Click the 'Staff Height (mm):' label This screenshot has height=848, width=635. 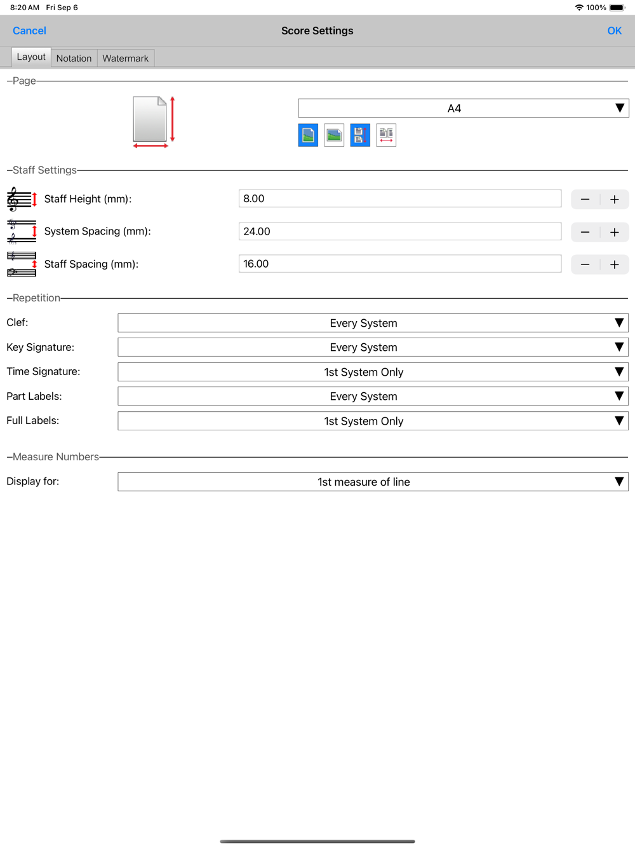coord(88,199)
